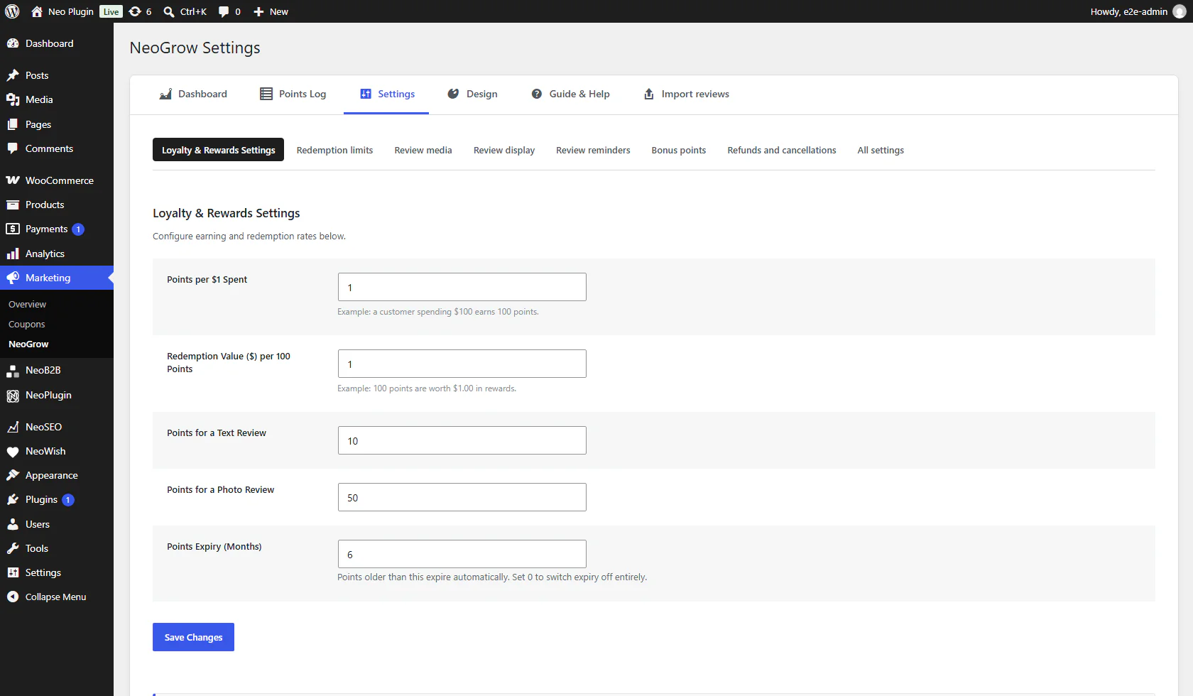
Task: Click the sidebar Settings sliders icon
Action: click(x=13, y=572)
